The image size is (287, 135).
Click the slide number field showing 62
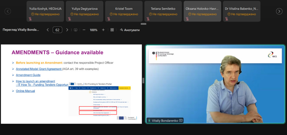(x=57, y=30)
